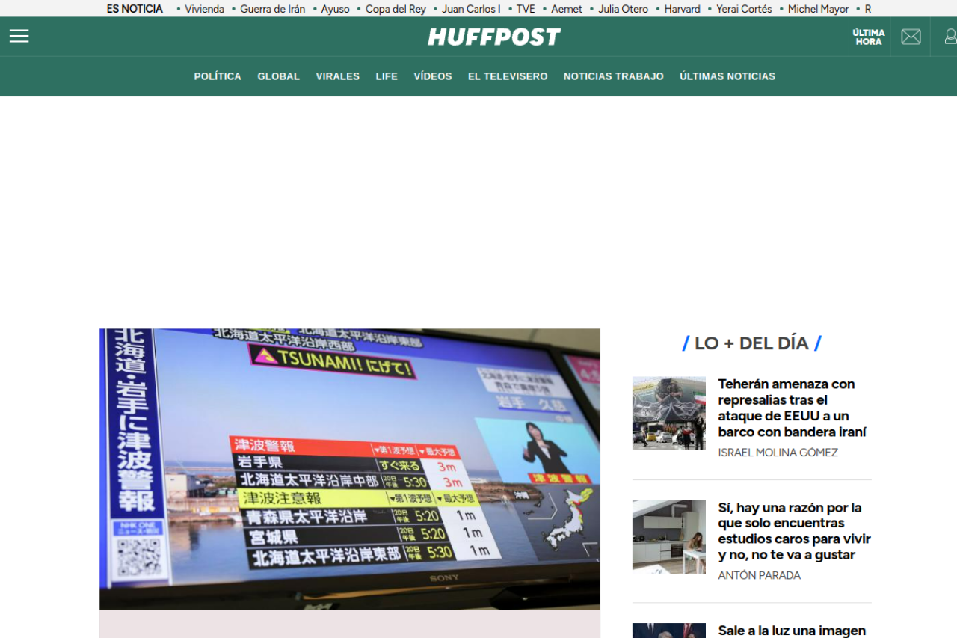This screenshot has height=638, width=957.
Task: Open Noticias Trabajo section
Action: point(613,76)
